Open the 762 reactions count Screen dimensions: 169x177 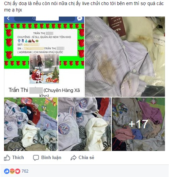25,171
